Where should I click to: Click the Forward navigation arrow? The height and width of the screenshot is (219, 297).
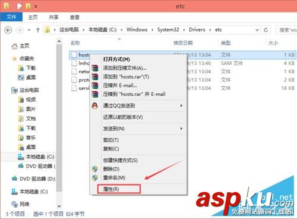click(x=19, y=30)
